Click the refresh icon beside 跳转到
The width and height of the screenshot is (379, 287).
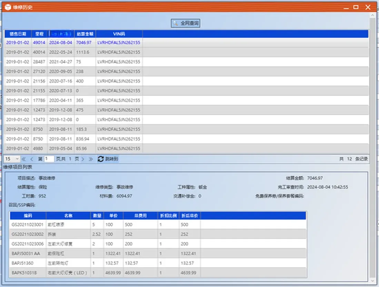101,159
